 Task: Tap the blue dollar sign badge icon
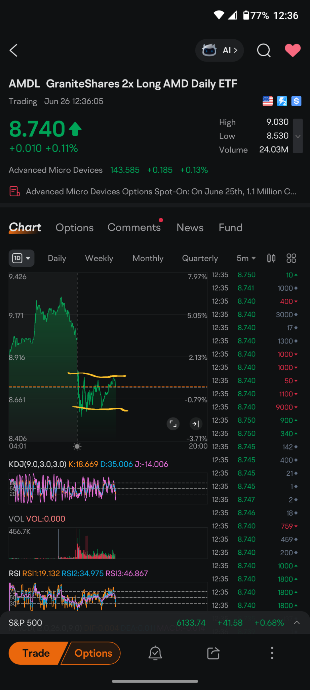[296, 101]
